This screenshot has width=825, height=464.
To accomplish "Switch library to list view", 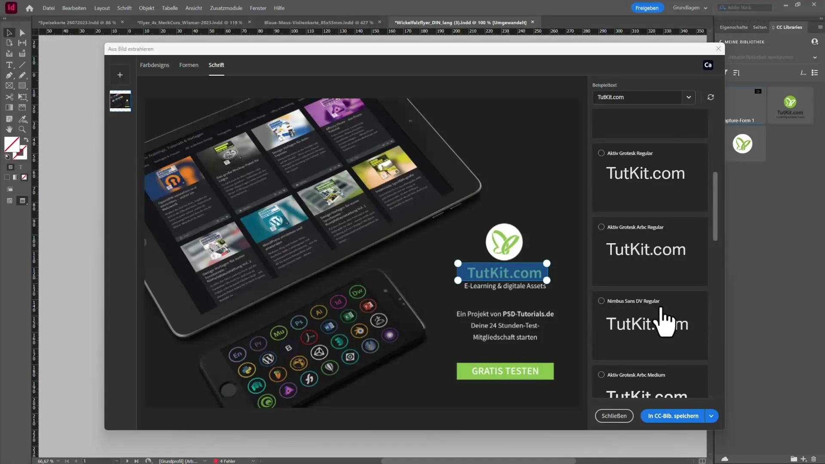I will (814, 73).
